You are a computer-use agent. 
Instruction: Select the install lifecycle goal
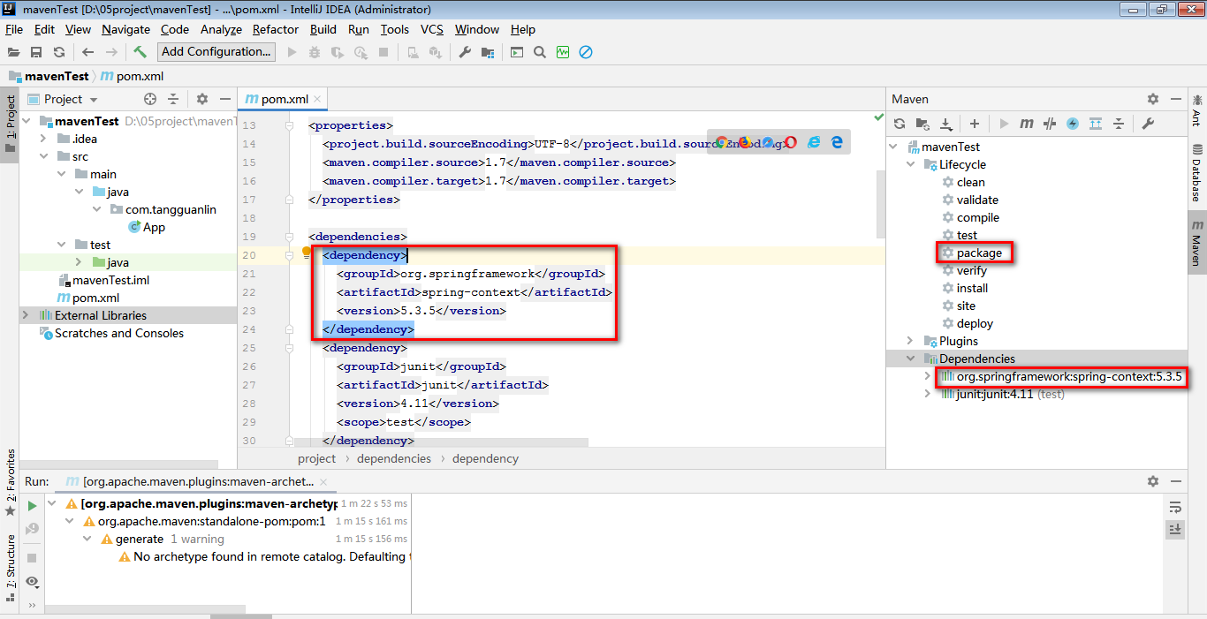click(972, 288)
